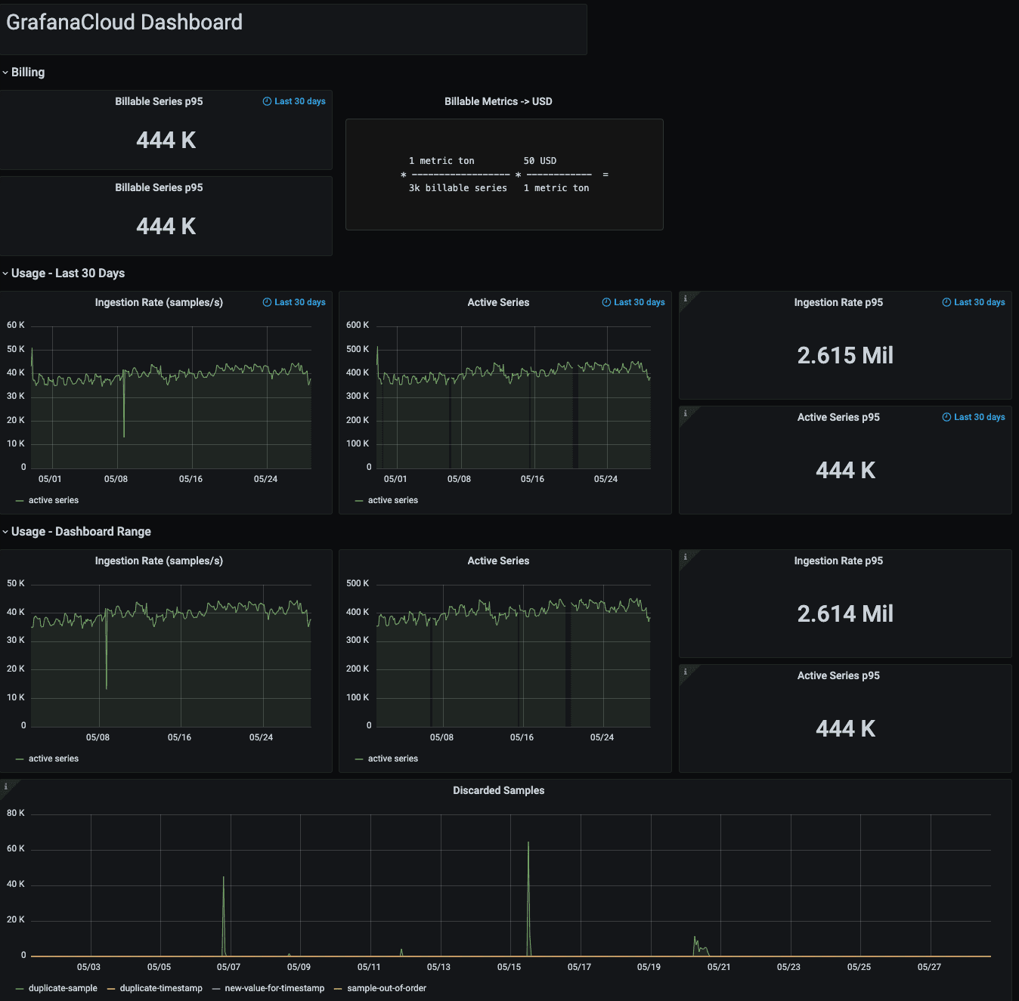Click info corner icon on Last 30 Days Ingestion Rate p95
This screenshot has width=1019, height=1001.
685,298
